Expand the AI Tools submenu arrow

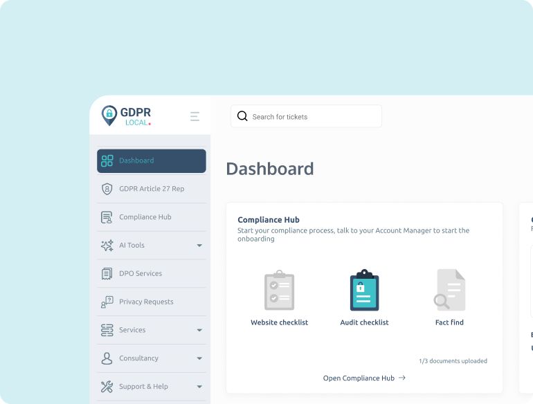(199, 246)
